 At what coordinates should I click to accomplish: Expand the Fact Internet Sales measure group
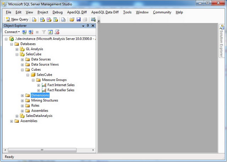39,85
